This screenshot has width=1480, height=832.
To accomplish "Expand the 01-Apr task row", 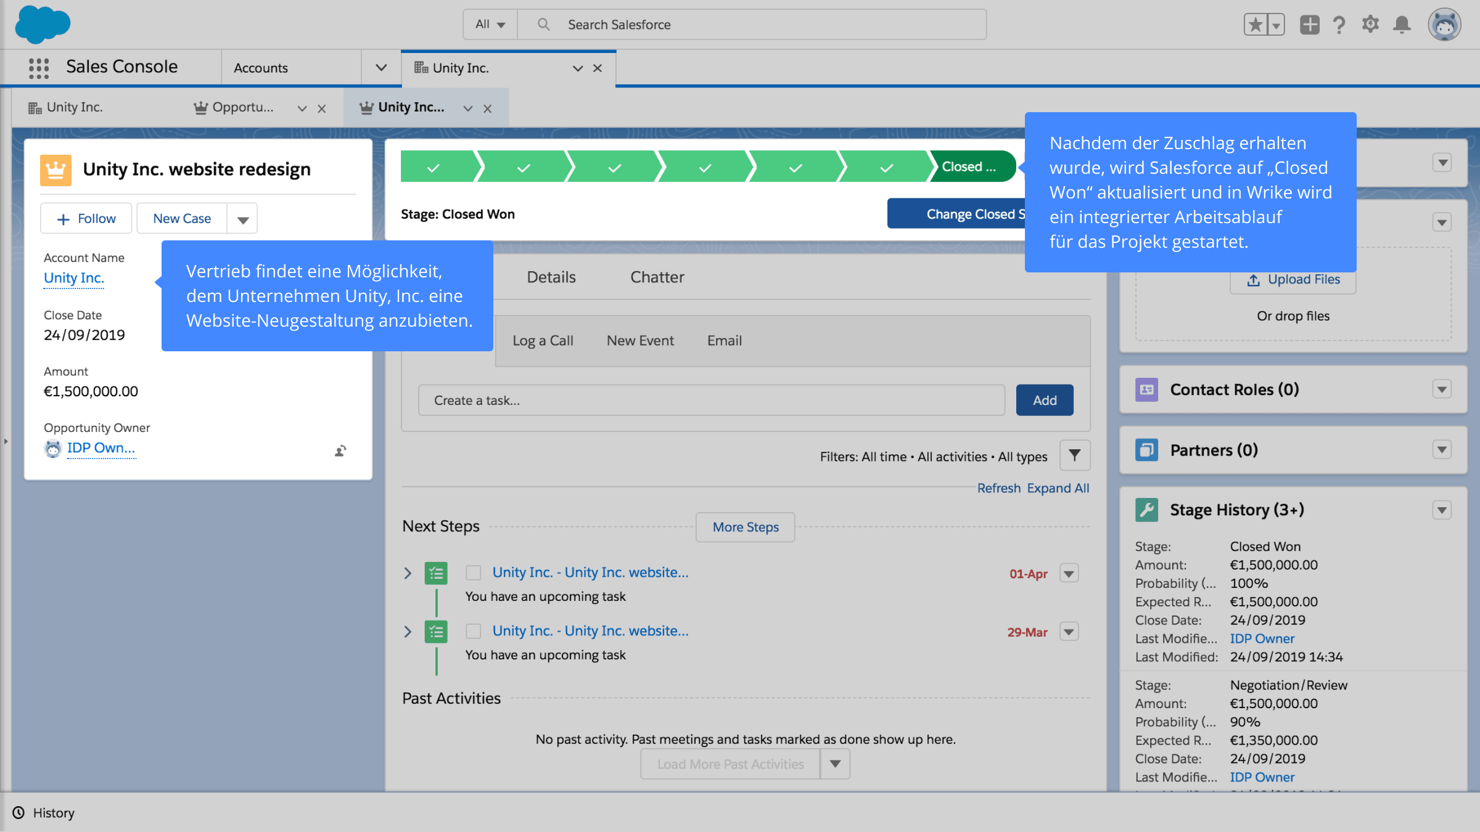I will (408, 573).
